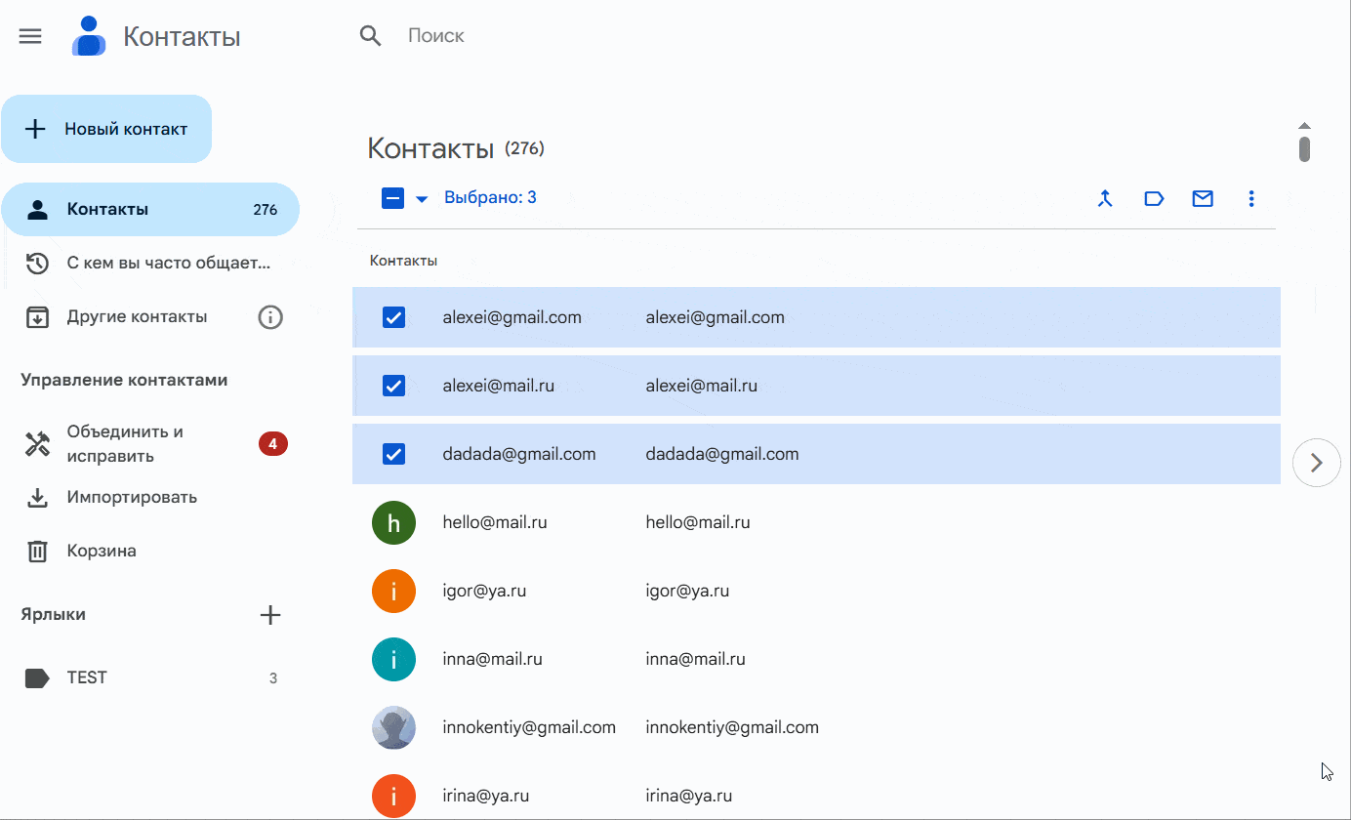This screenshot has height=820, width=1351.
Task: Open Импортировать in the sidebar
Action: click(132, 497)
